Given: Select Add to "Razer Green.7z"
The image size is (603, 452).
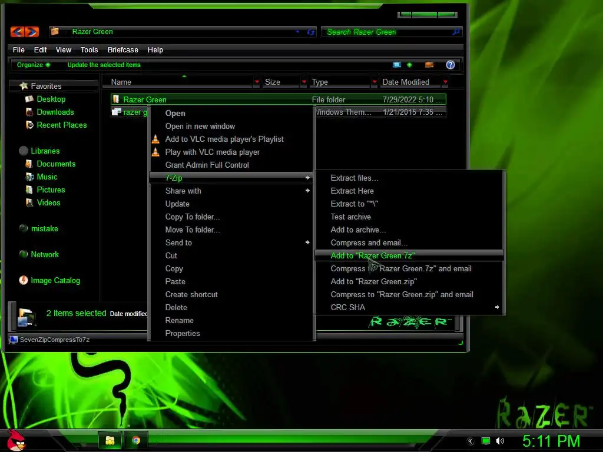Looking at the screenshot, I should click(409, 255).
